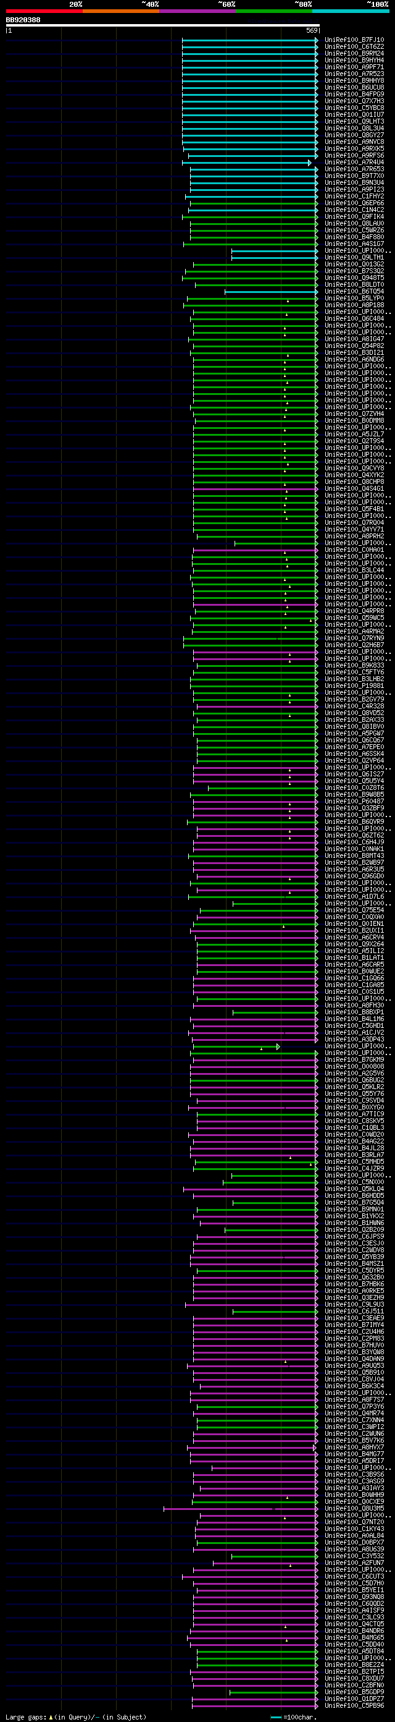Click UniRef100_Q75E54 label
The width and height of the screenshot is (395, 1722).
tap(354, 910)
